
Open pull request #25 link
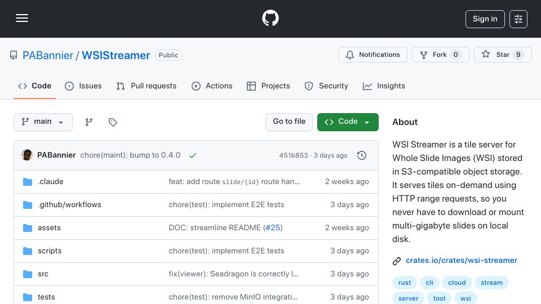[273, 228]
